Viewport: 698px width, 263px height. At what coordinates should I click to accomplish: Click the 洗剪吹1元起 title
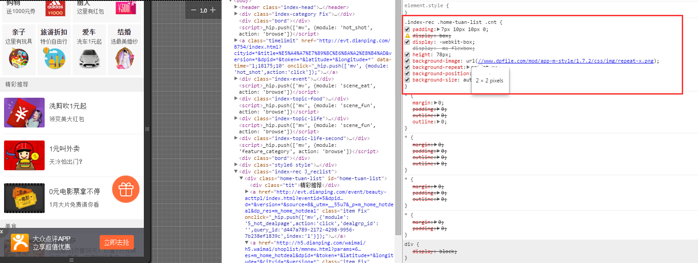[x=68, y=106]
